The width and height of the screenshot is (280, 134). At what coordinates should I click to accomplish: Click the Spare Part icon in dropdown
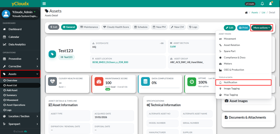point(220,51)
